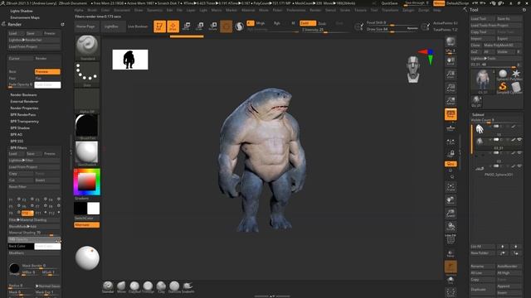Screen dimensions: 531x298
Task: Click the Scroll canvas icon
Action: (451, 61)
